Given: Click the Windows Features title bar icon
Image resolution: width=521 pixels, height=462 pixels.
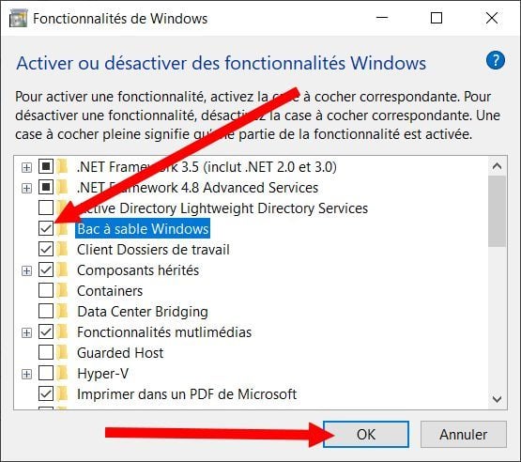Looking at the screenshot, I should (x=18, y=18).
